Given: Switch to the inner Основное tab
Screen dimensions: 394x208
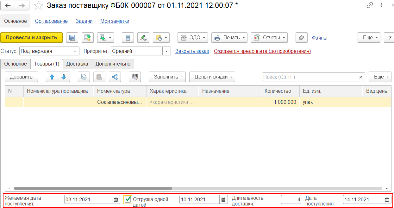Looking at the screenshot, I should [16, 64].
